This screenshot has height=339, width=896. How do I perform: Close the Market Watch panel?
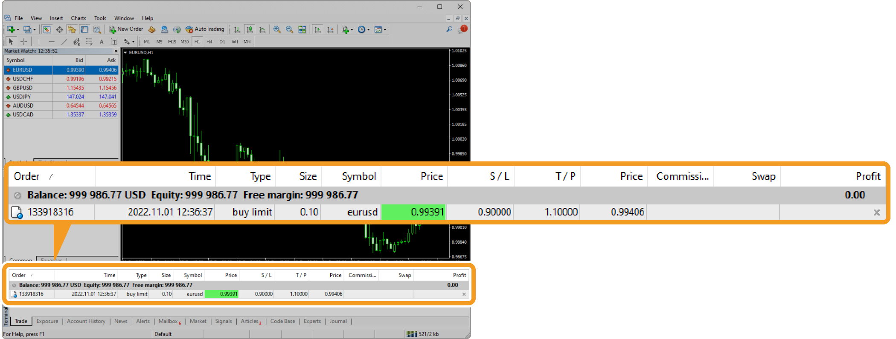click(x=116, y=51)
